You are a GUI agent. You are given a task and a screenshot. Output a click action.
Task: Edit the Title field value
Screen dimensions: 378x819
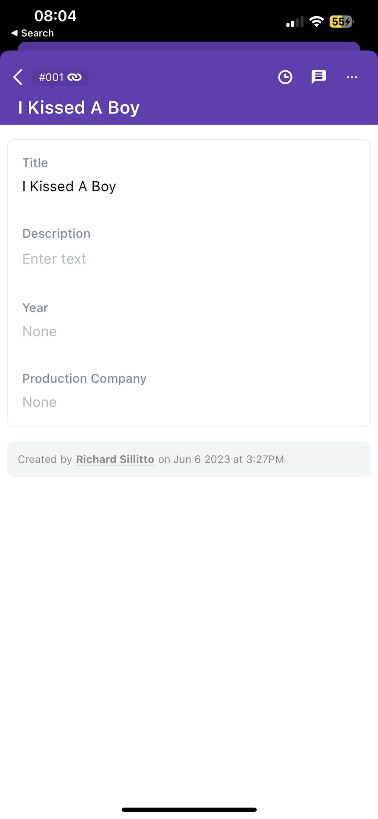pyautogui.click(x=69, y=187)
